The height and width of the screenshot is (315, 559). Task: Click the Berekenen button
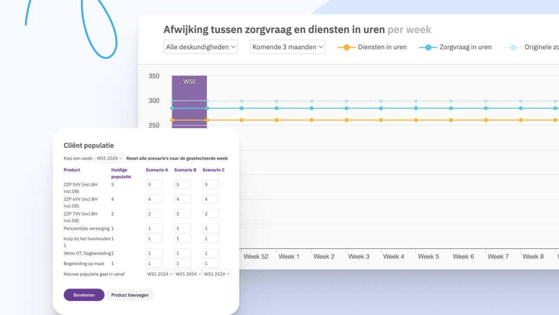84,295
